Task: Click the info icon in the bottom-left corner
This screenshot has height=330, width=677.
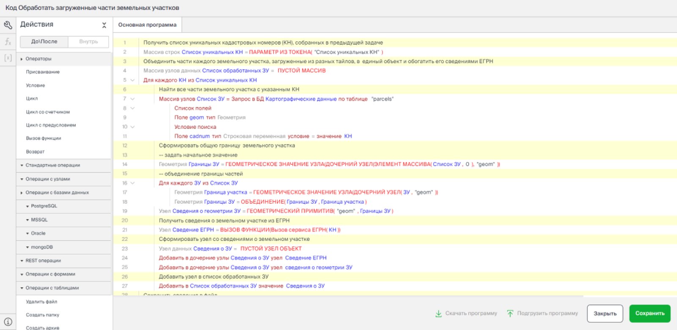Action: [x=8, y=322]
